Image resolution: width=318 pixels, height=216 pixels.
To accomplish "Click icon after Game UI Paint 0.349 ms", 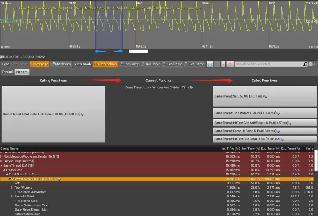I will coord(278,131).
